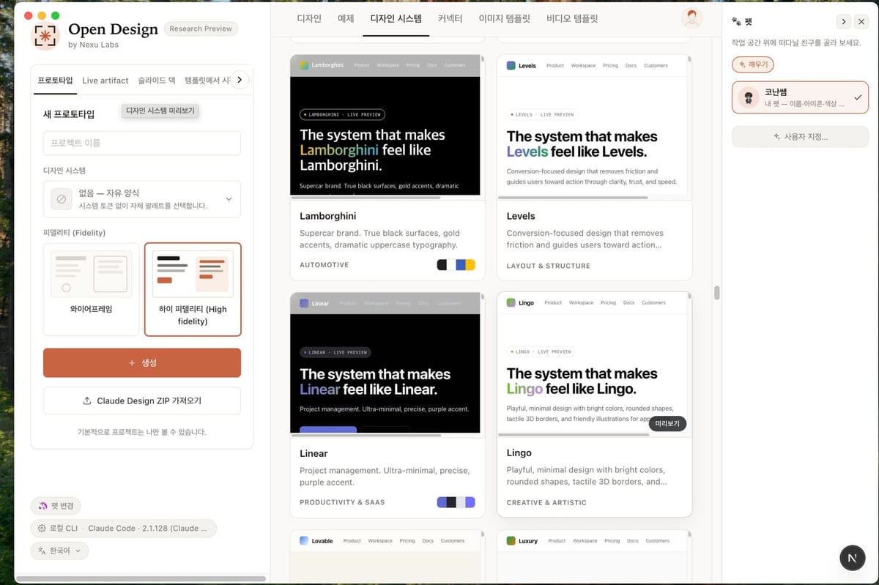Screen dimensions: 879x585
Task: Click the 미리보기 button on Lingo card
Action: point(667,423)
